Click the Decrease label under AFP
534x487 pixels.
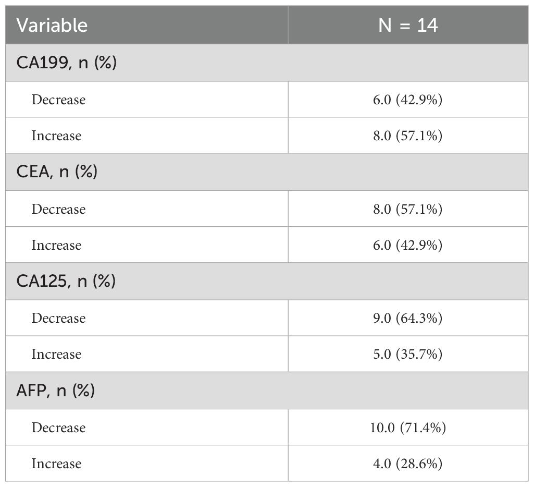point(58,428)
